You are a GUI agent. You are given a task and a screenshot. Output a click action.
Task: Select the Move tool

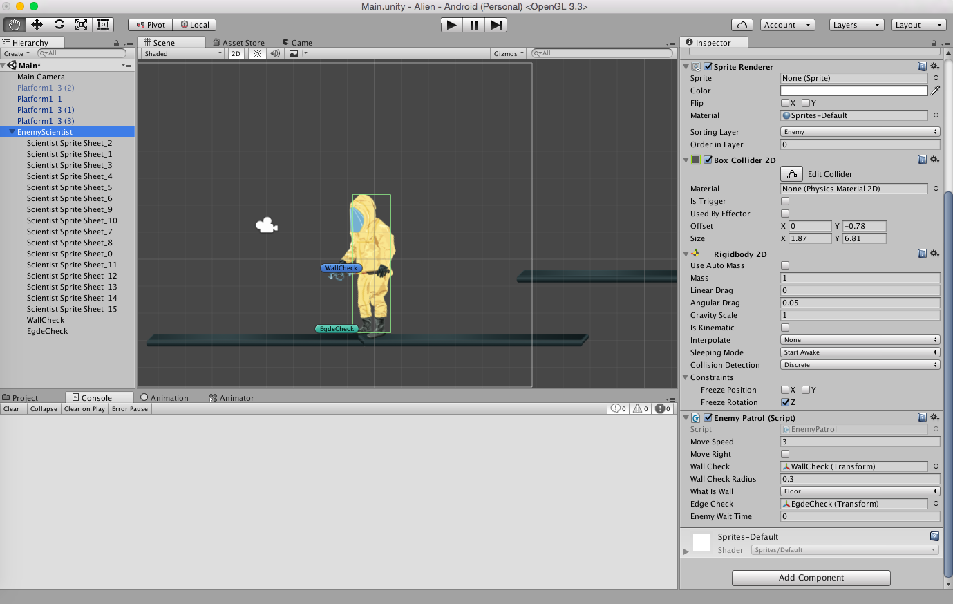pos(37,24)
